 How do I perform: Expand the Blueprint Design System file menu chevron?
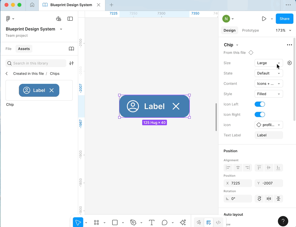pyautogui.click(x=61, y=29)
